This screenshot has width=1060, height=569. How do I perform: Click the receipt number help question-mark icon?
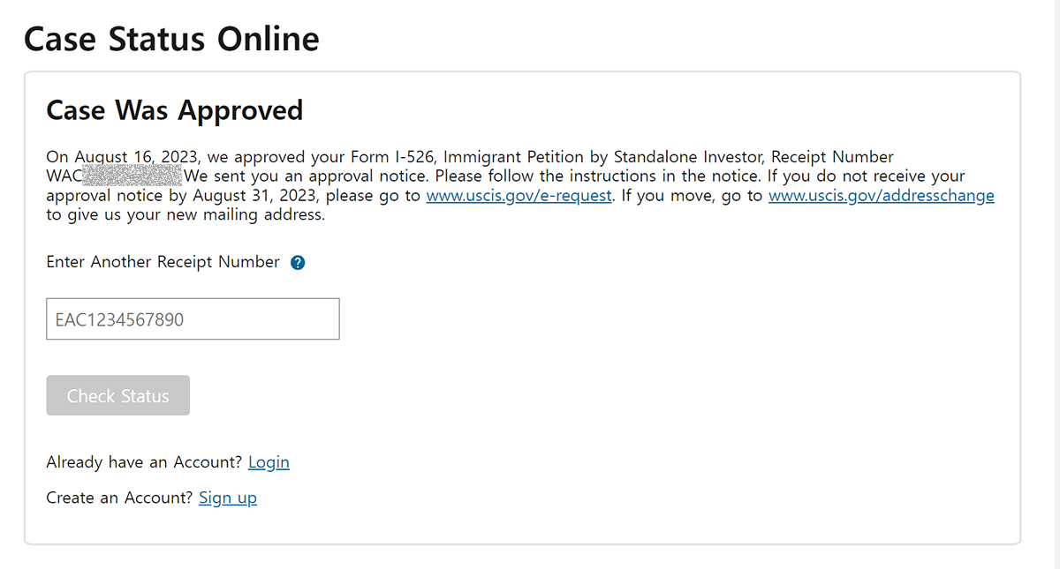(x=298, y=263)
